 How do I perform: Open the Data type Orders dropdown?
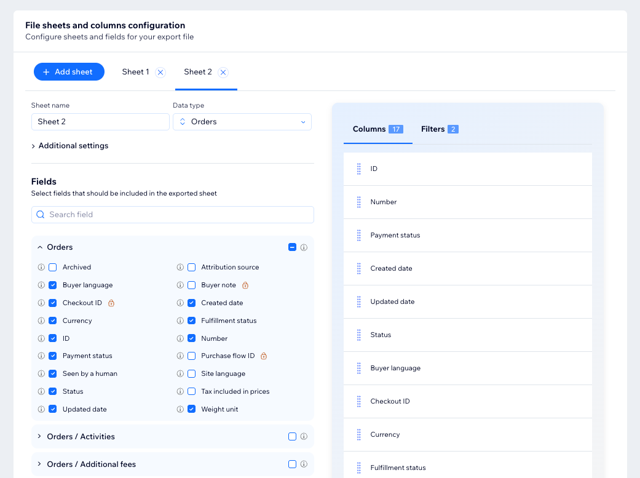point(242,122)
